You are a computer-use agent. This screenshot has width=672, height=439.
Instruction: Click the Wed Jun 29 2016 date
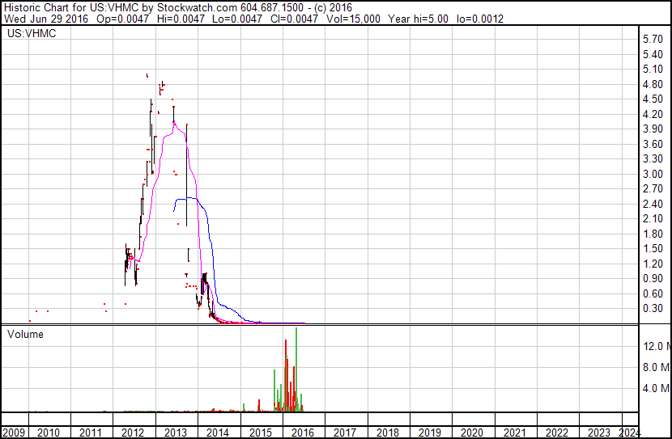pos(46,19)
